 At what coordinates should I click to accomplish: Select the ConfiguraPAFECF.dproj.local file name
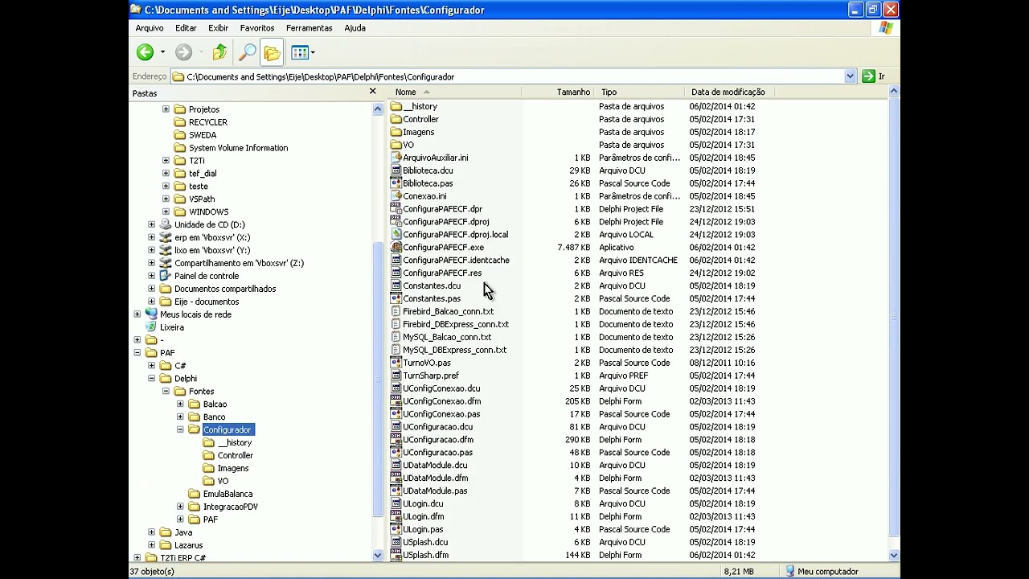[455, 235]
